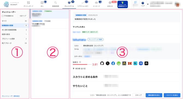Image resolution: width=183 pixels, height=99 pixels.
Task: Click the LAPRAS SCOUT fingerprint logo
Action: [x=6, y=4]
